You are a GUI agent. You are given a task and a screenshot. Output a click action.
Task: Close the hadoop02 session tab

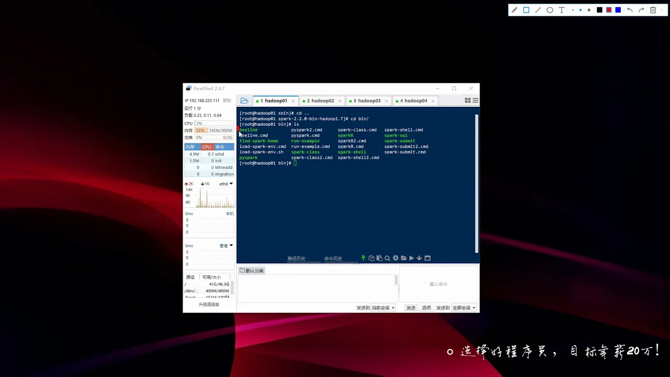click(340, 101)
